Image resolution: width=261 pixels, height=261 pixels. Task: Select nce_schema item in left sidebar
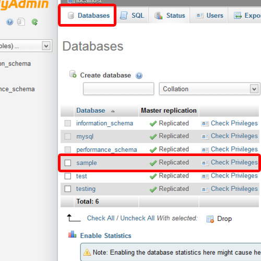tap(17, 89)
